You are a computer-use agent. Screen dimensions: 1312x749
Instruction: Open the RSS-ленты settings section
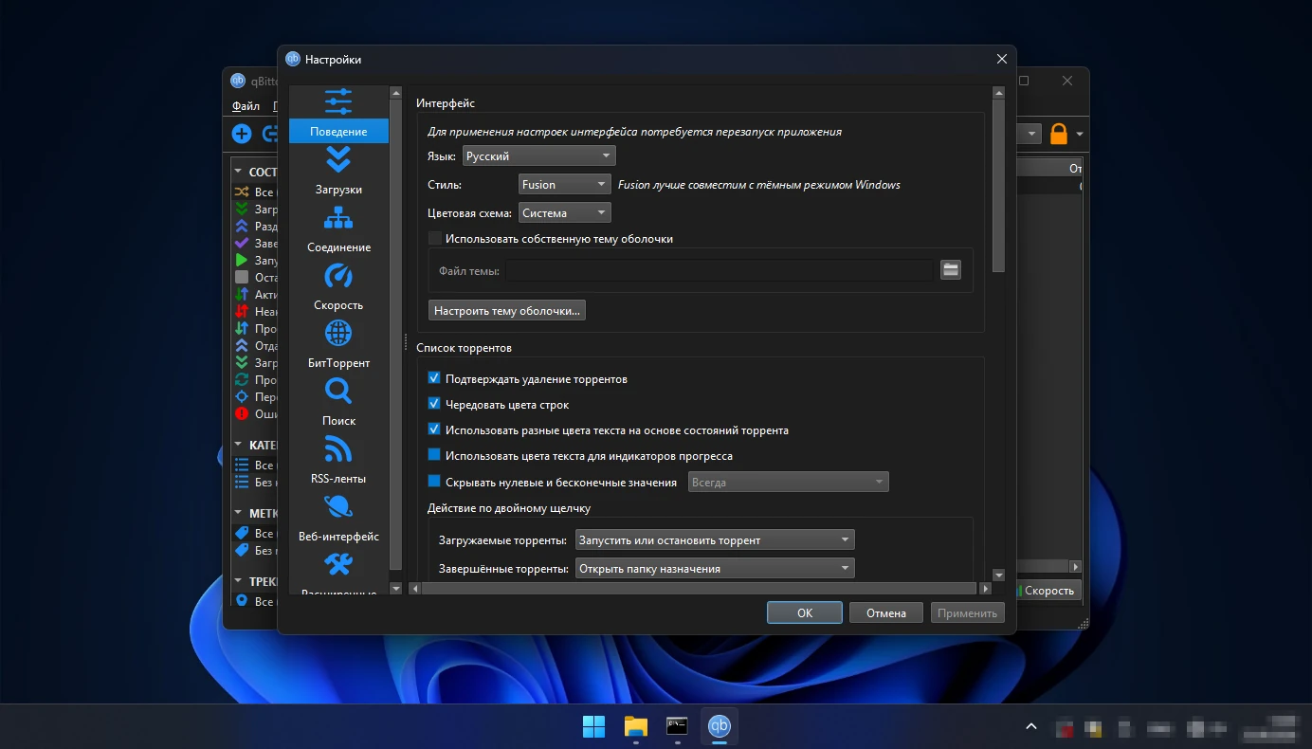point(338,461)
